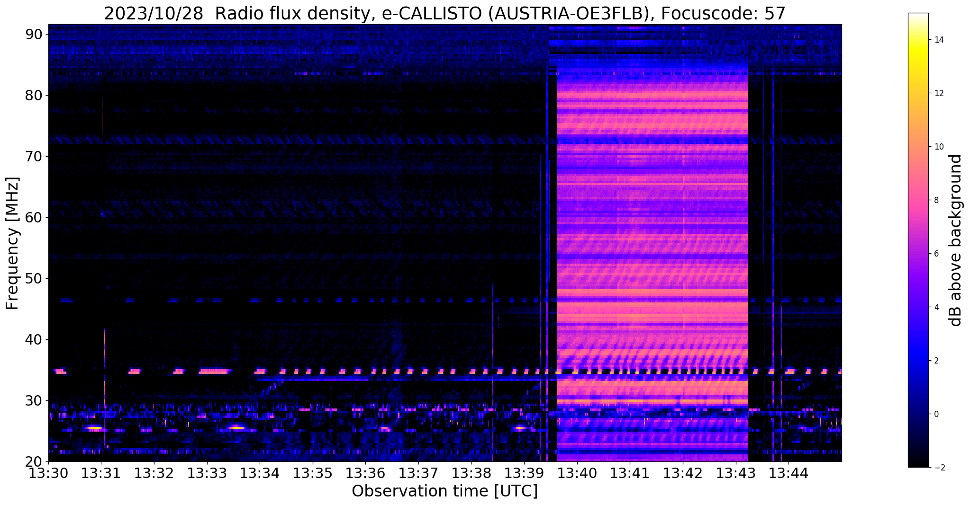Viewport: 970px width, 505px height.
Task: Click the 13:38 time tick label
Action: (471, 473)
